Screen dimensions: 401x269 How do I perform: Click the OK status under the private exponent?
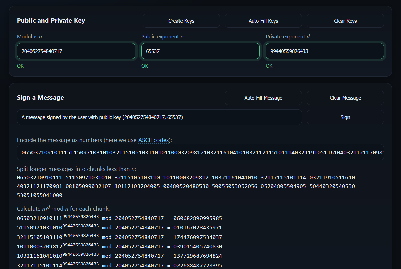(x=269, y=66)
